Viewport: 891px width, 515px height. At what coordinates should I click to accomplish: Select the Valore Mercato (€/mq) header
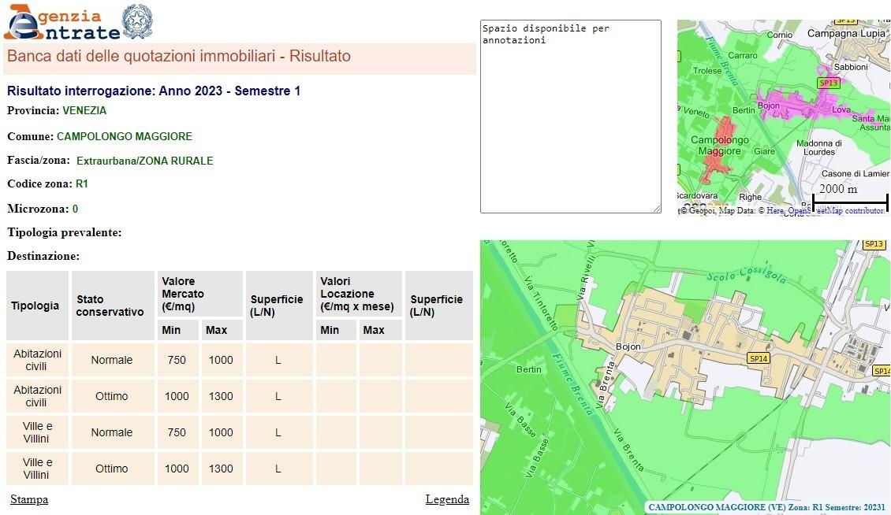tap(199, 294)
